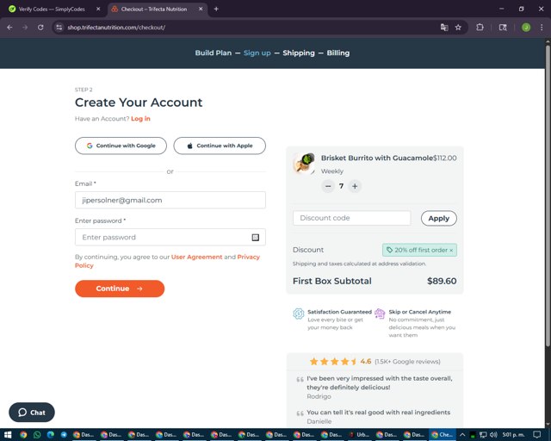Switch to the Verify Codes SimplyCodes tab
This screenshot has height=441, width=551.
tap(52, 9)
